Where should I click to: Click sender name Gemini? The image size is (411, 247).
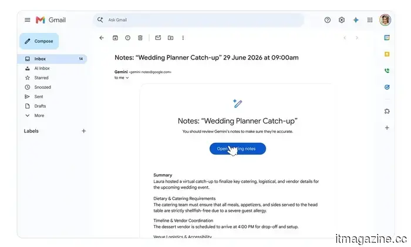(x=121, y=72)
